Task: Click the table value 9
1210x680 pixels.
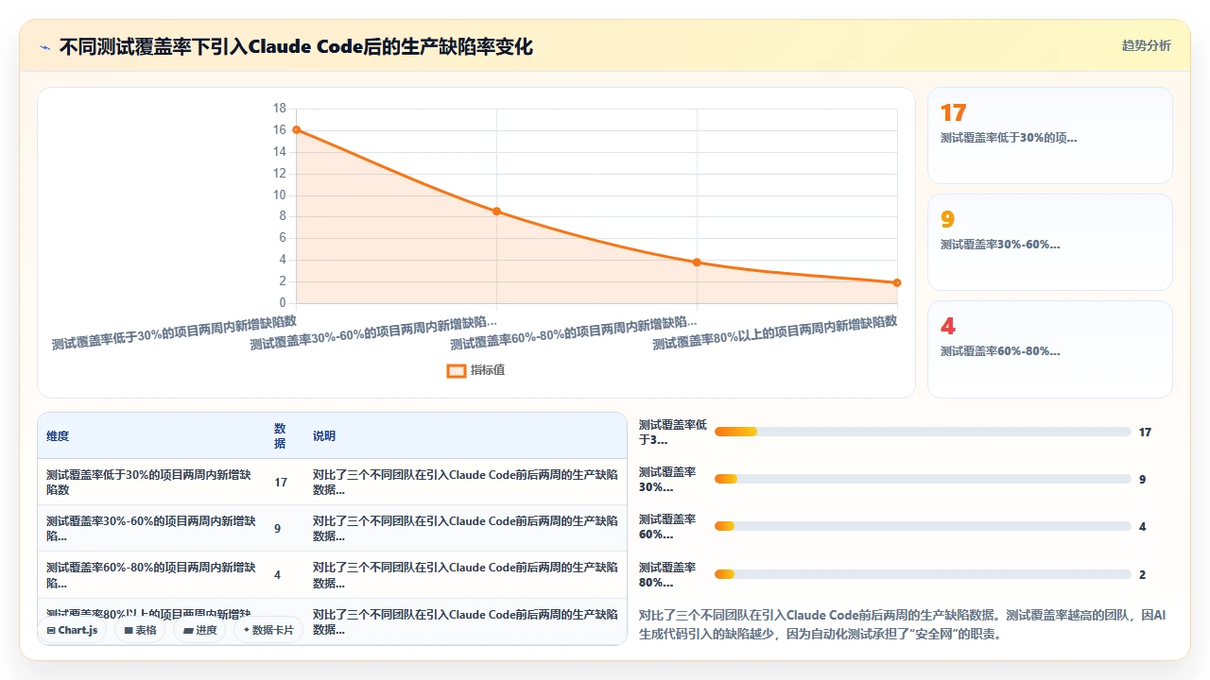Action: [x=277, y=529]
